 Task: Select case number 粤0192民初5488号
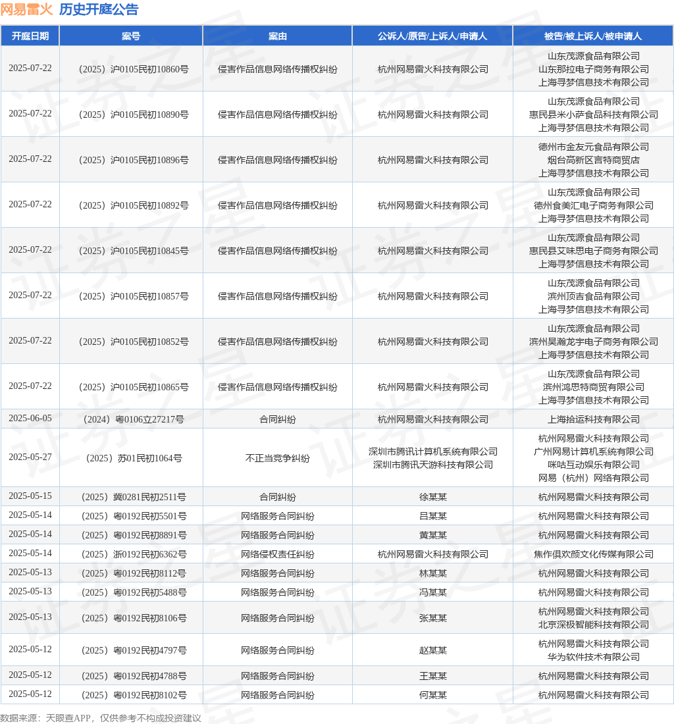(134, 592)
